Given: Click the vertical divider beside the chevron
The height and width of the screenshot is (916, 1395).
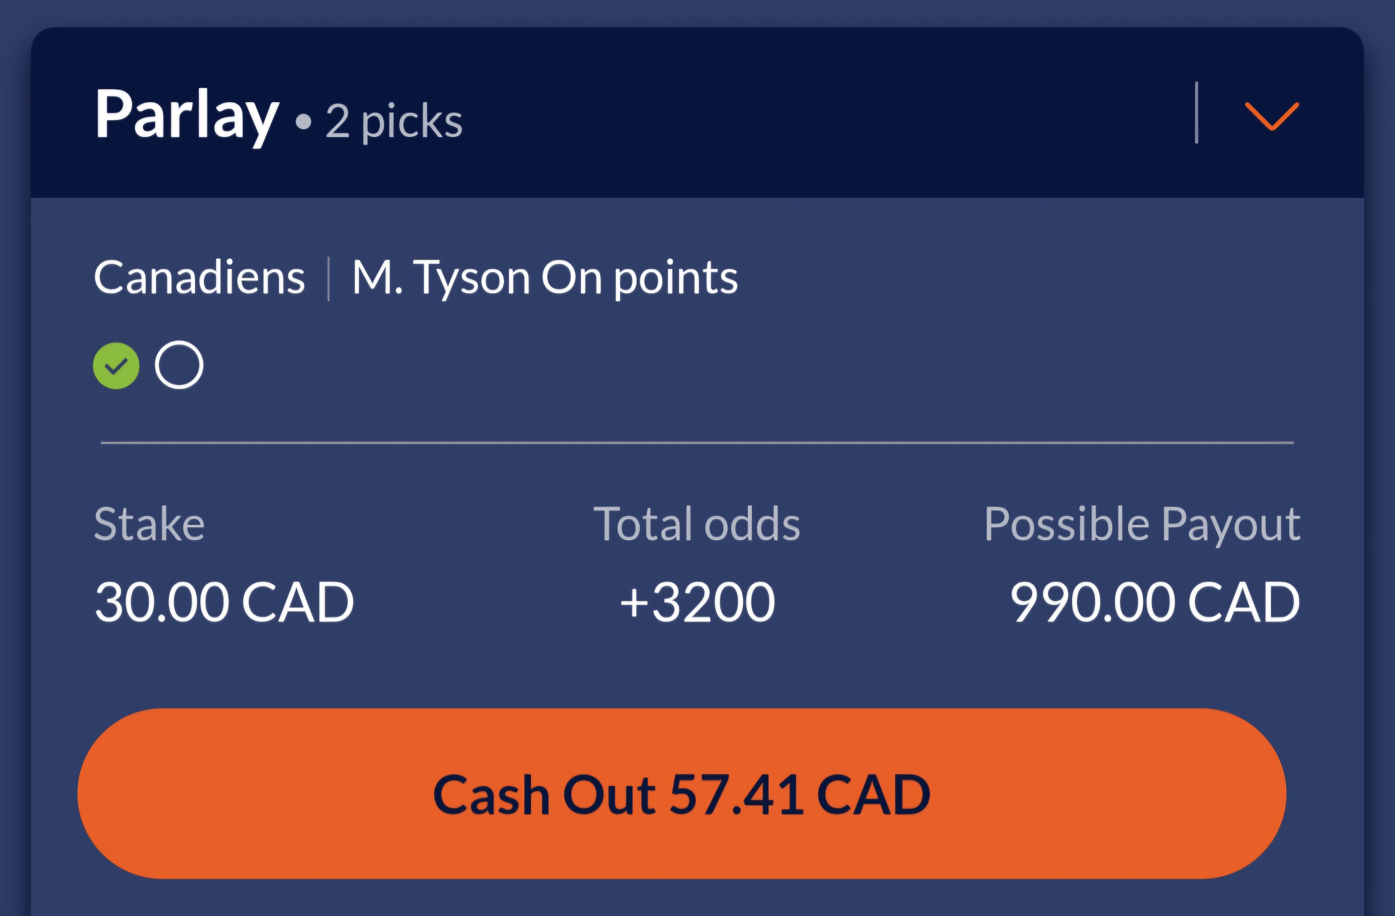Looking at the screenshot, I should (1196, 113).
